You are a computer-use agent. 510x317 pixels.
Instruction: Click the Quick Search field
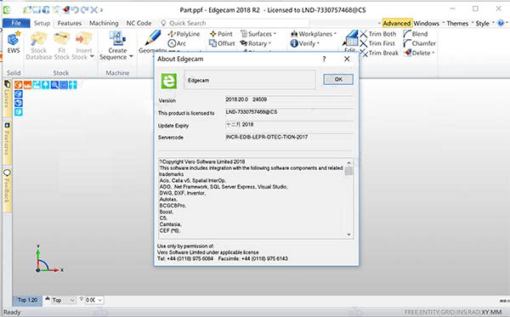pyautogui.click(x=235, y=23)
